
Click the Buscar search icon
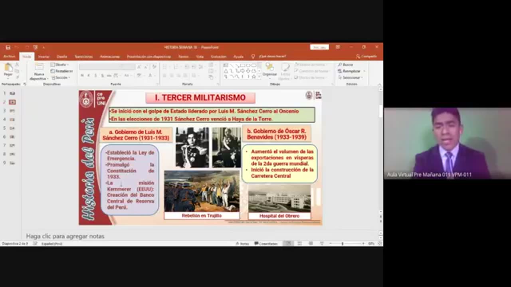pyautogui.click(x=346, y=65)
